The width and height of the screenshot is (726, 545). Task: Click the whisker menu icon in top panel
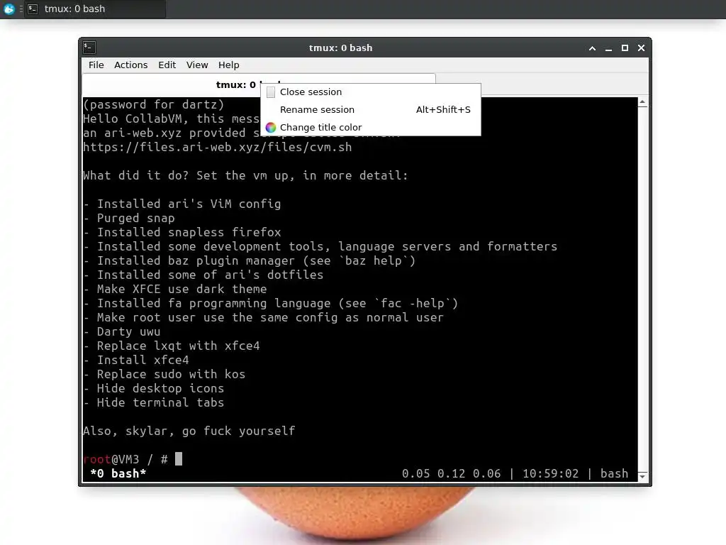click(x=9, y=9)
